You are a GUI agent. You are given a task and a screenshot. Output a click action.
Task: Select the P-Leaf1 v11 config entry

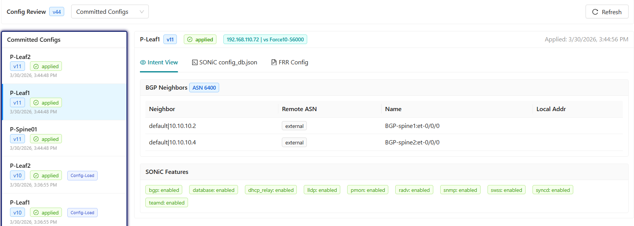coord(64,102)
